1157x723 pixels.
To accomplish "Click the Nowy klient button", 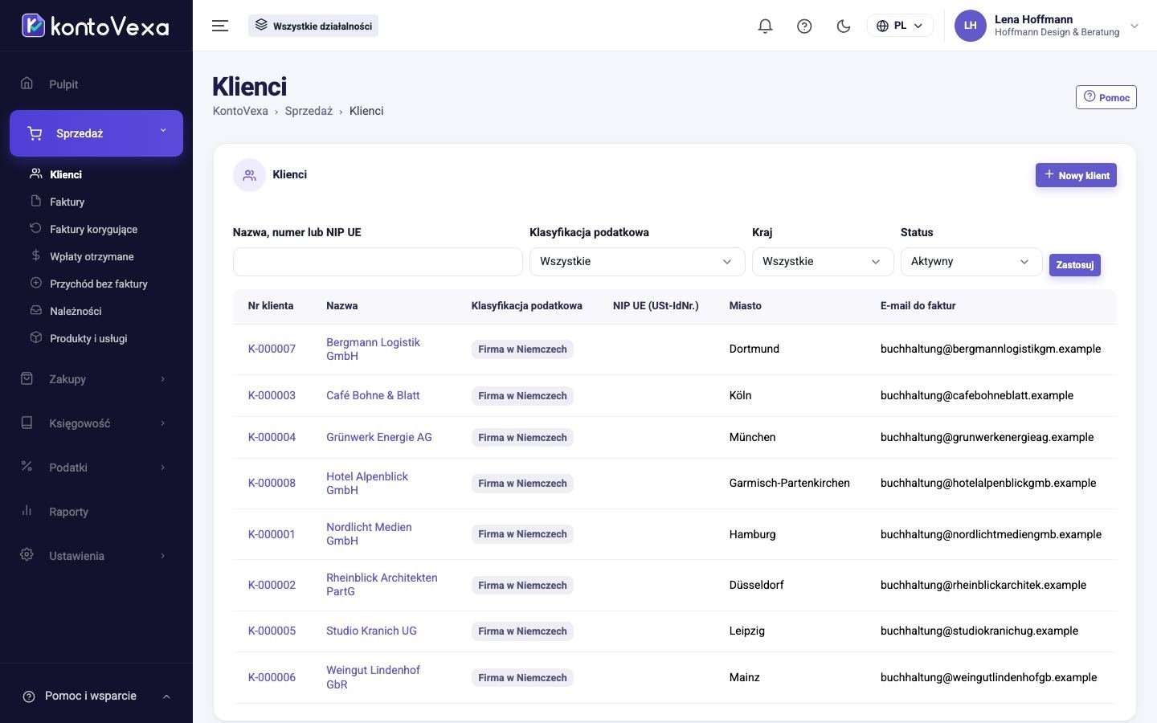I will (x=1076, y=175).
